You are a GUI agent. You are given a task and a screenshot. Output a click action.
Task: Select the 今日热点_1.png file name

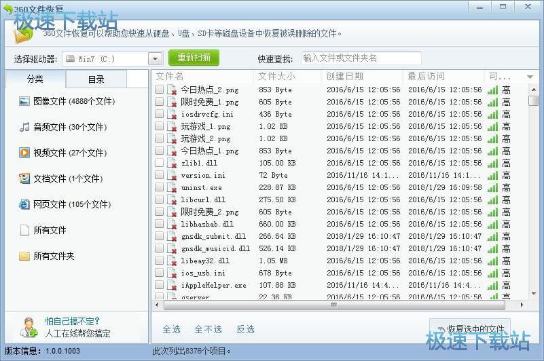[210, 151]
